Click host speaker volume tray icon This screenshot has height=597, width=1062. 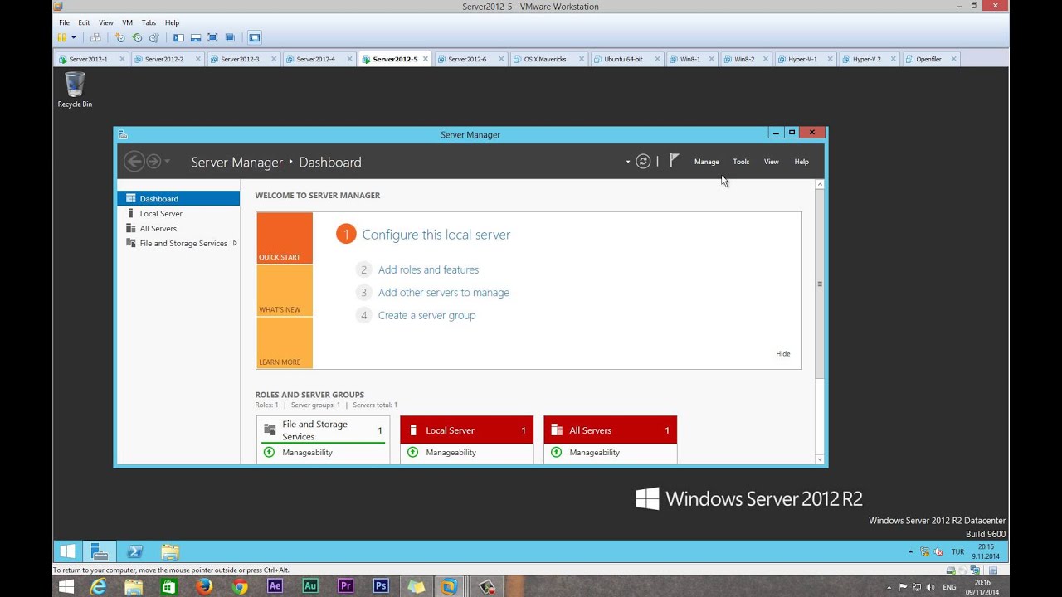pyautogui.click(x=930, y=586)
